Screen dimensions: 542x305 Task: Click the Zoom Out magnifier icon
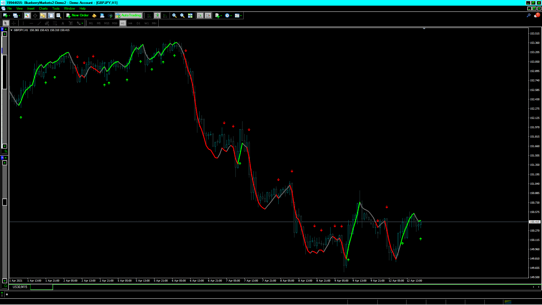coord(182,16)
